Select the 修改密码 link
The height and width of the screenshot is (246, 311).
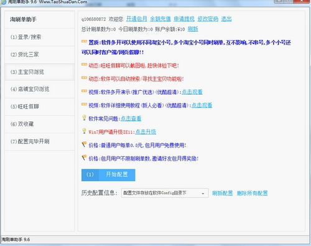pyautogui.click(x=208, y=19)
